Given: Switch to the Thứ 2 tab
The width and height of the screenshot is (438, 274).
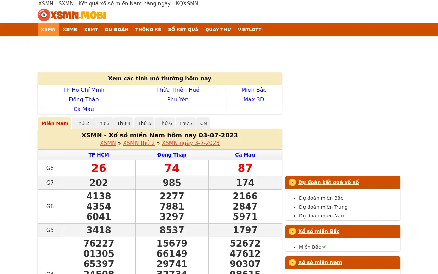Looking at the screenshot, I should pos(82,123).
